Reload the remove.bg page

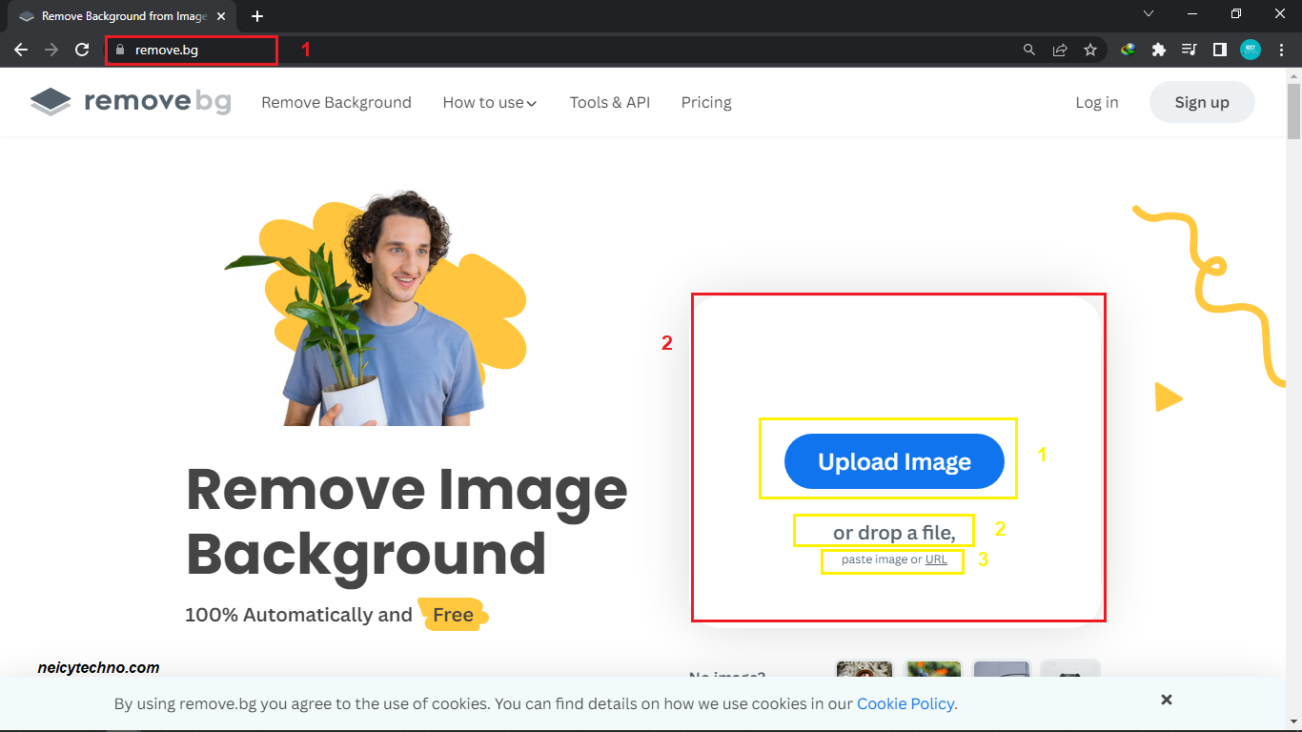pyautogui.click(x=82, y=50)
